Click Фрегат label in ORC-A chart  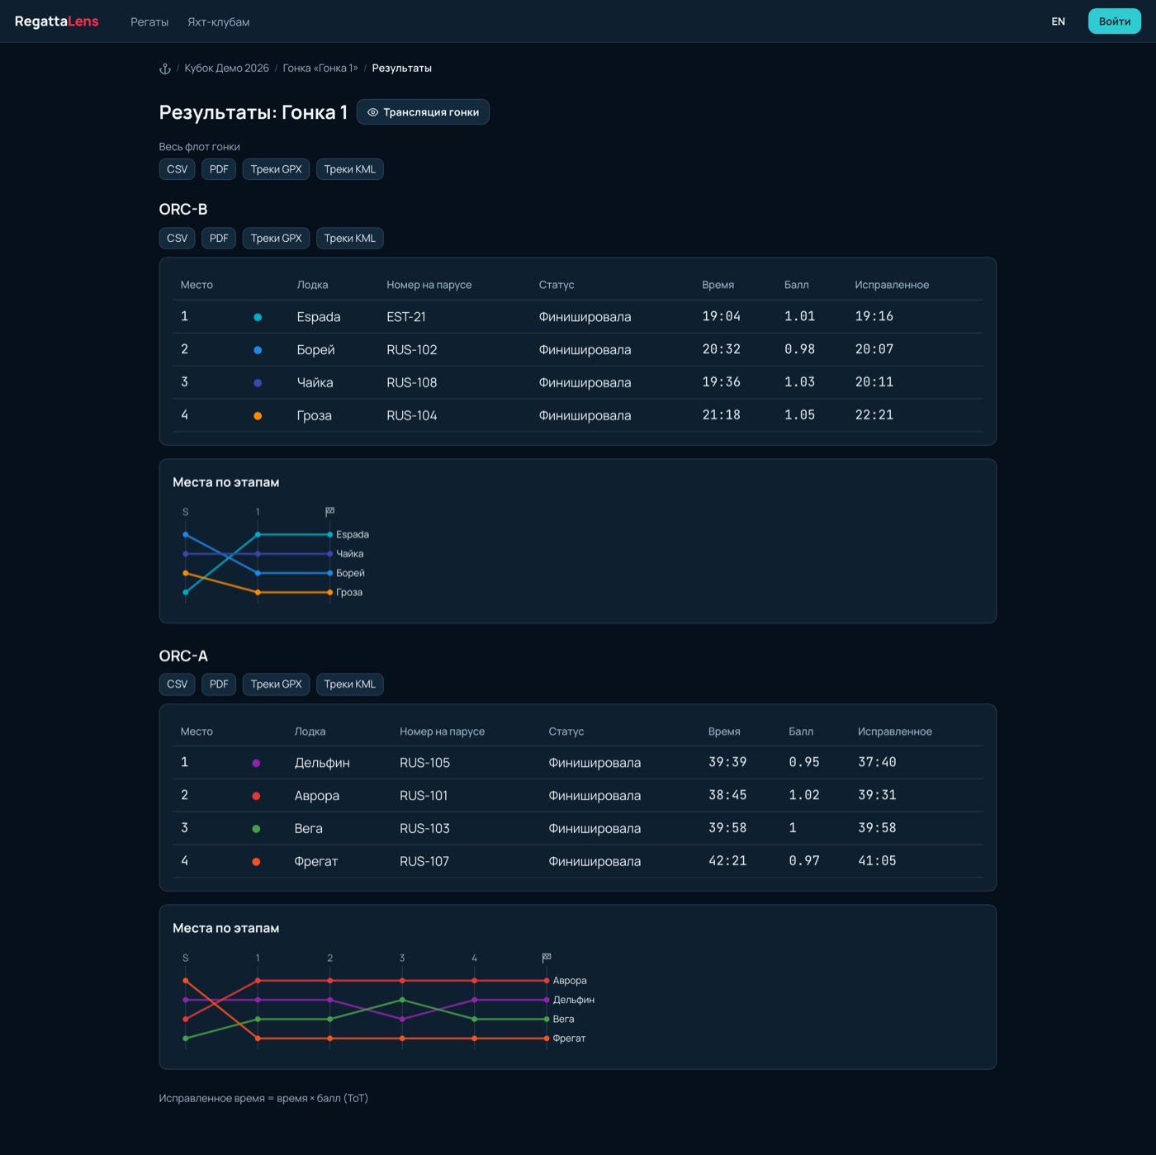pos(569,1039)
